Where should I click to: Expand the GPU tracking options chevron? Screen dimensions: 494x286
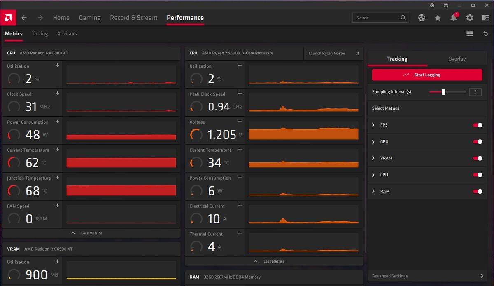tap(373, 141)
